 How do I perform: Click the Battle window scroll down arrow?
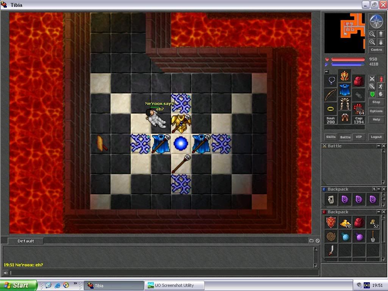point(383,182)
